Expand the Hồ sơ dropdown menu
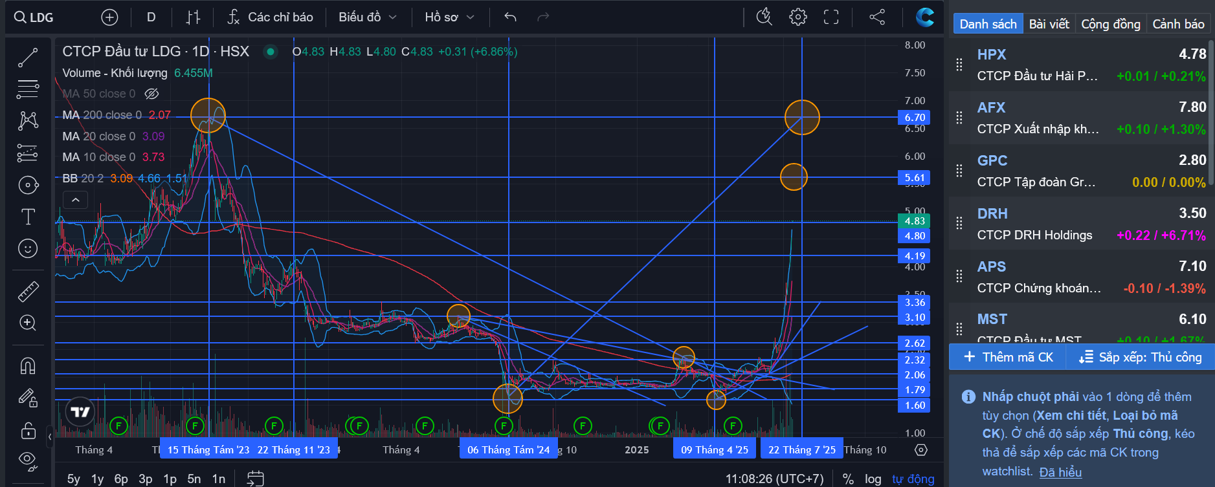This screenshot has height=487, width=1215. 450,17
